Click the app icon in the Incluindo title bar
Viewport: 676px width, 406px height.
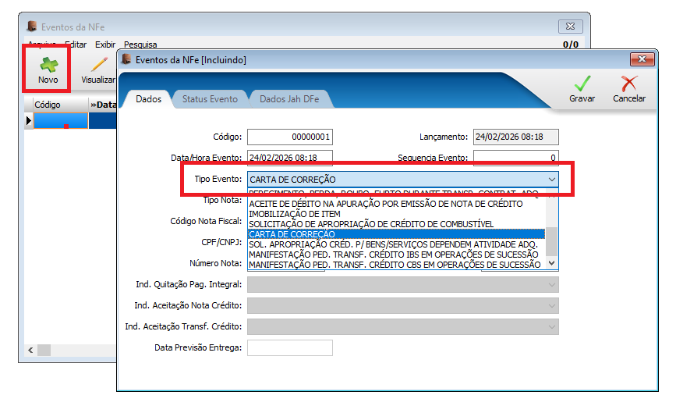[x=126, y=59]
